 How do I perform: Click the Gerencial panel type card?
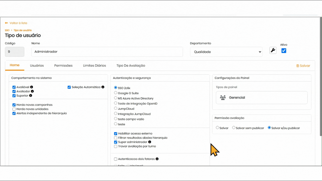click(262, 97)
